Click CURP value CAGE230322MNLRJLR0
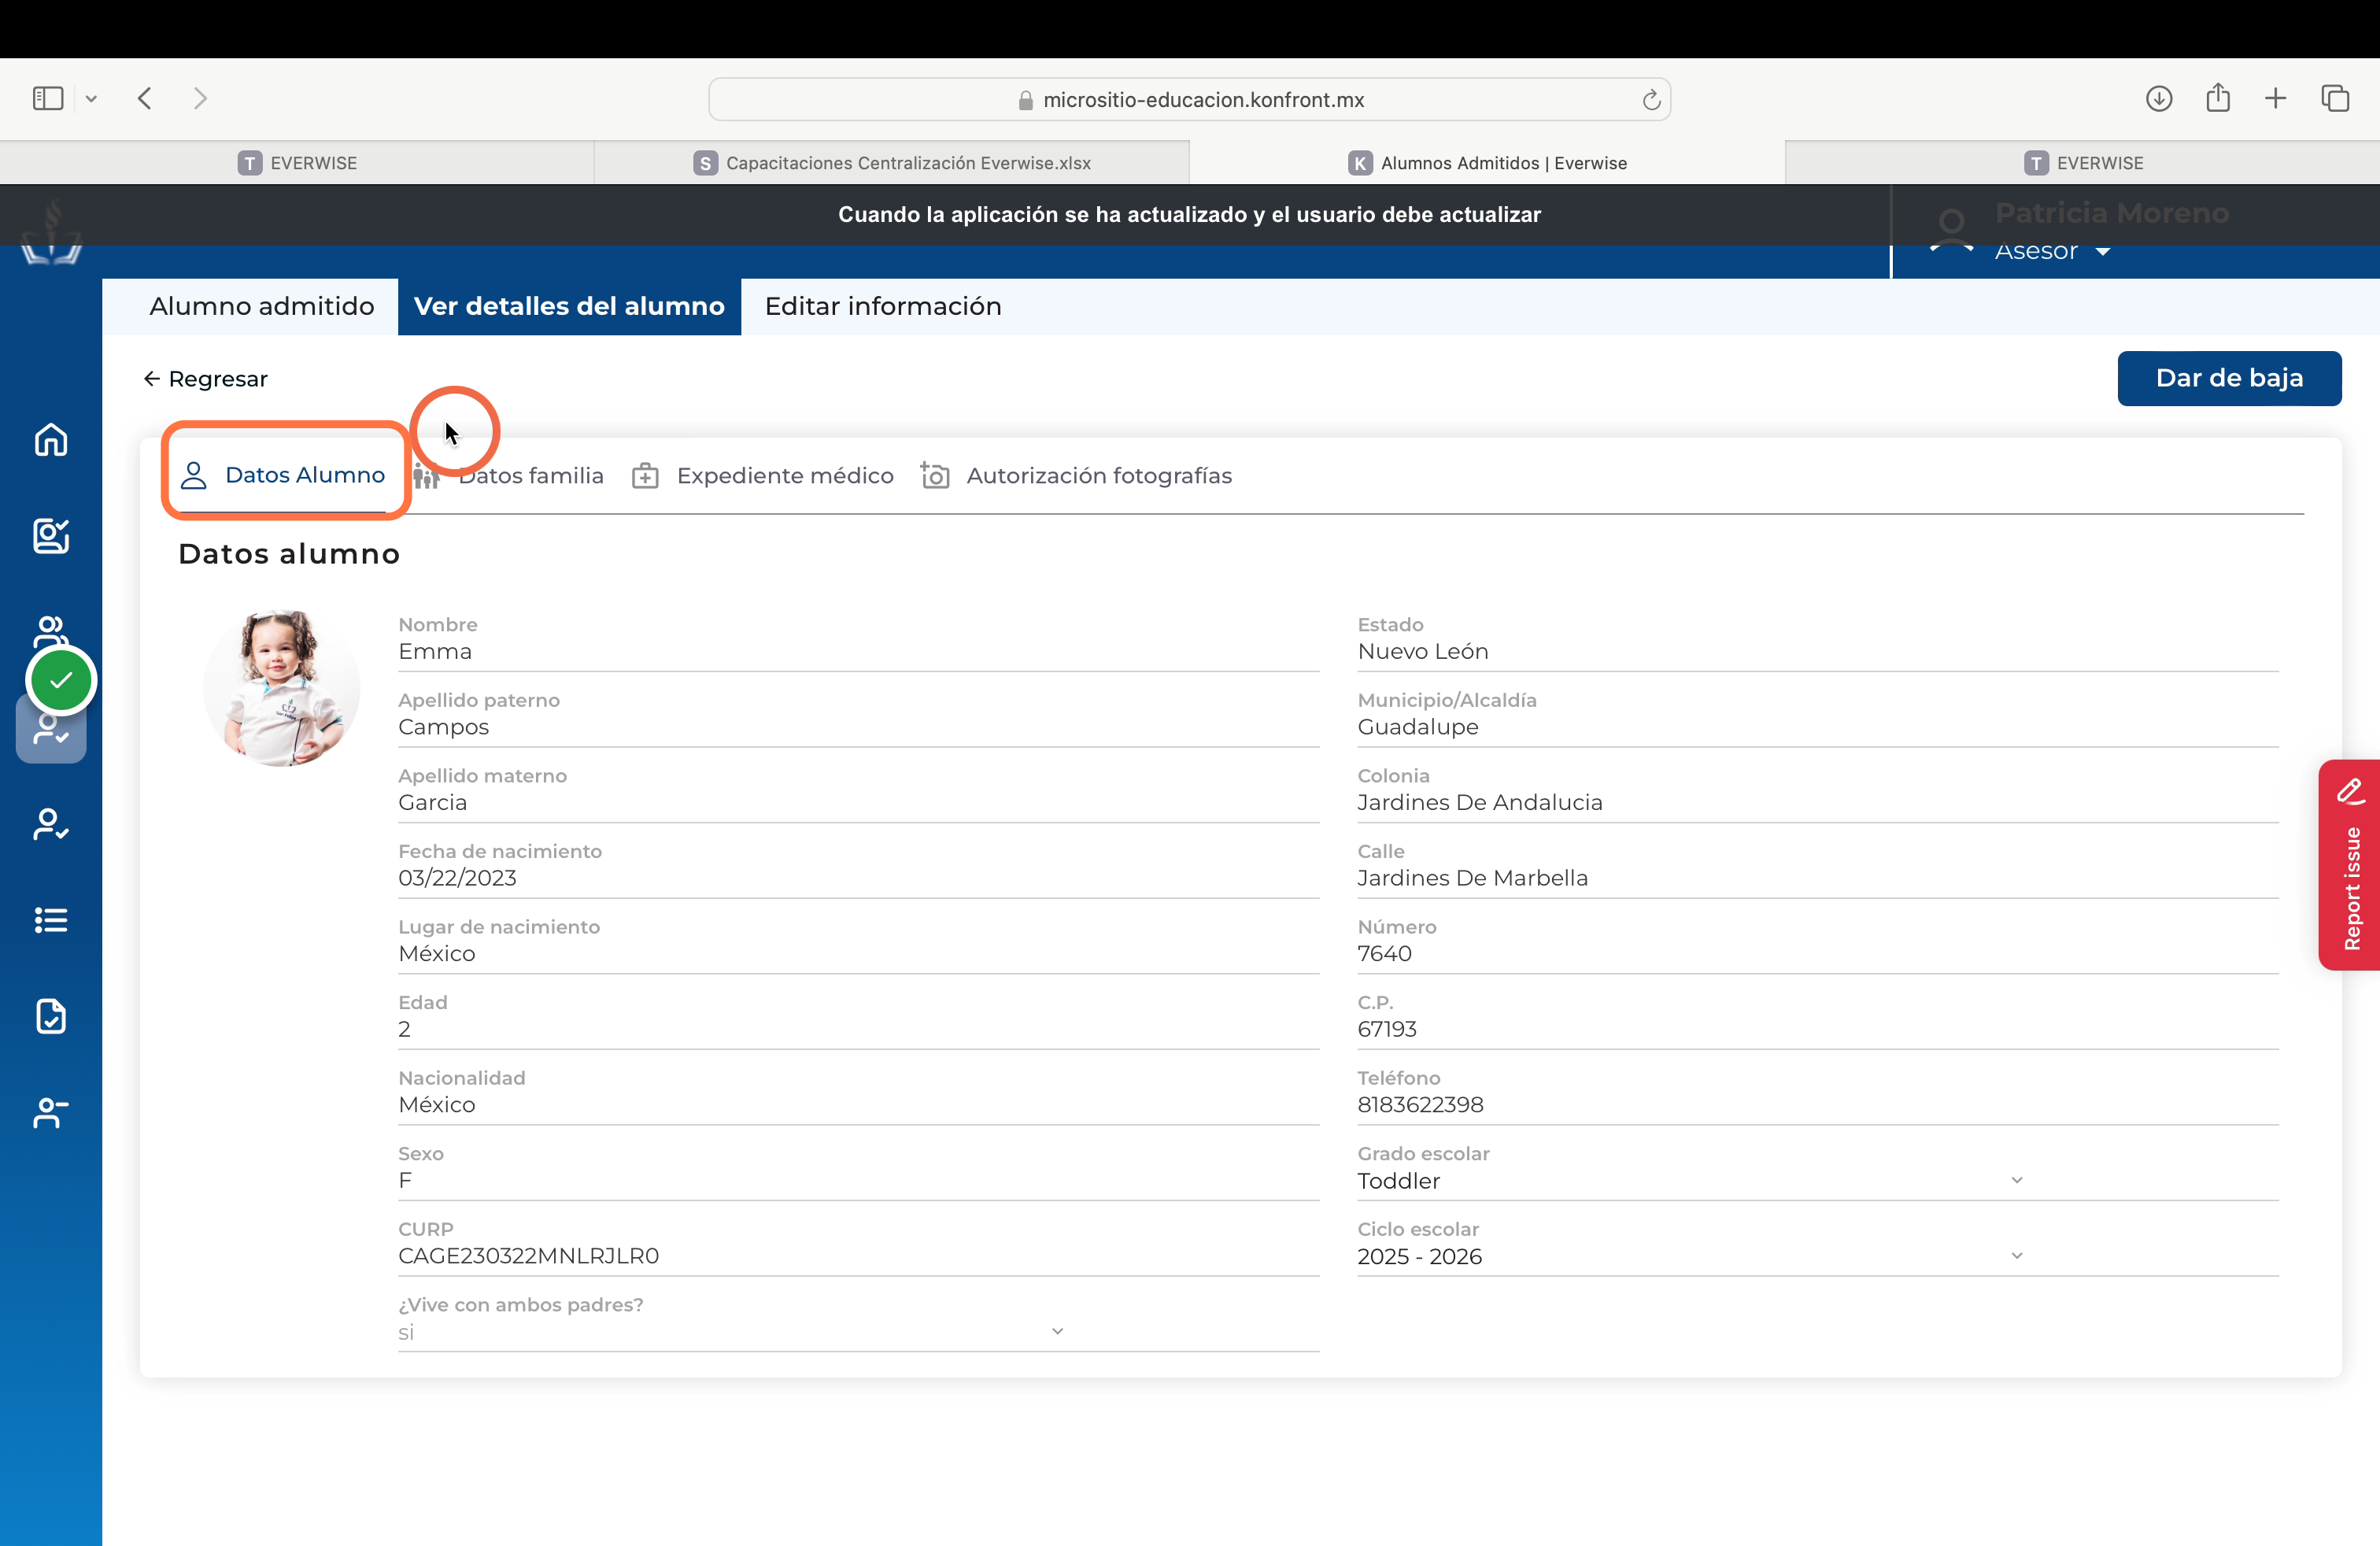Image resolution: width=2380 pixels, height=1546 pixels. (528, 1256)
